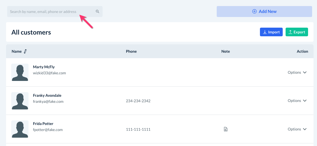Click the Import button
Viewport: 317px width, 146px height.
click(271, 32)
